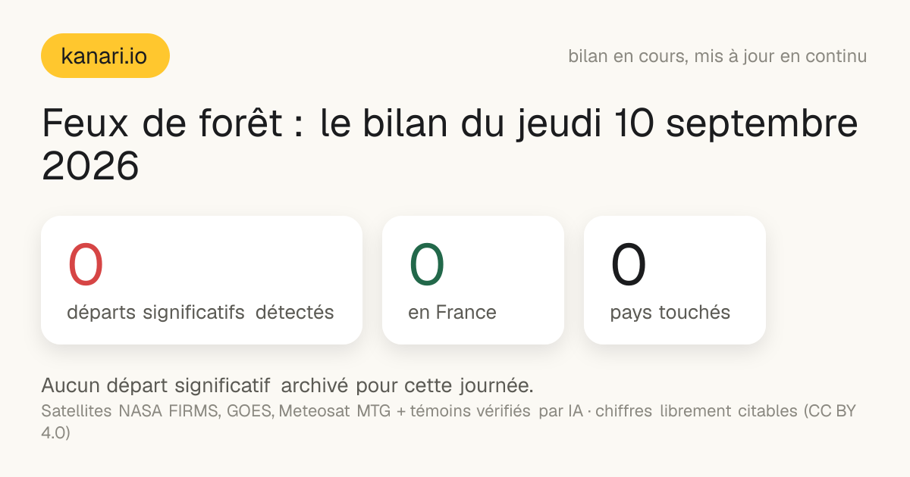Select the word "Satellites" in the footer
This screenshot has width=910, height=477.
[x=77, y=411]
